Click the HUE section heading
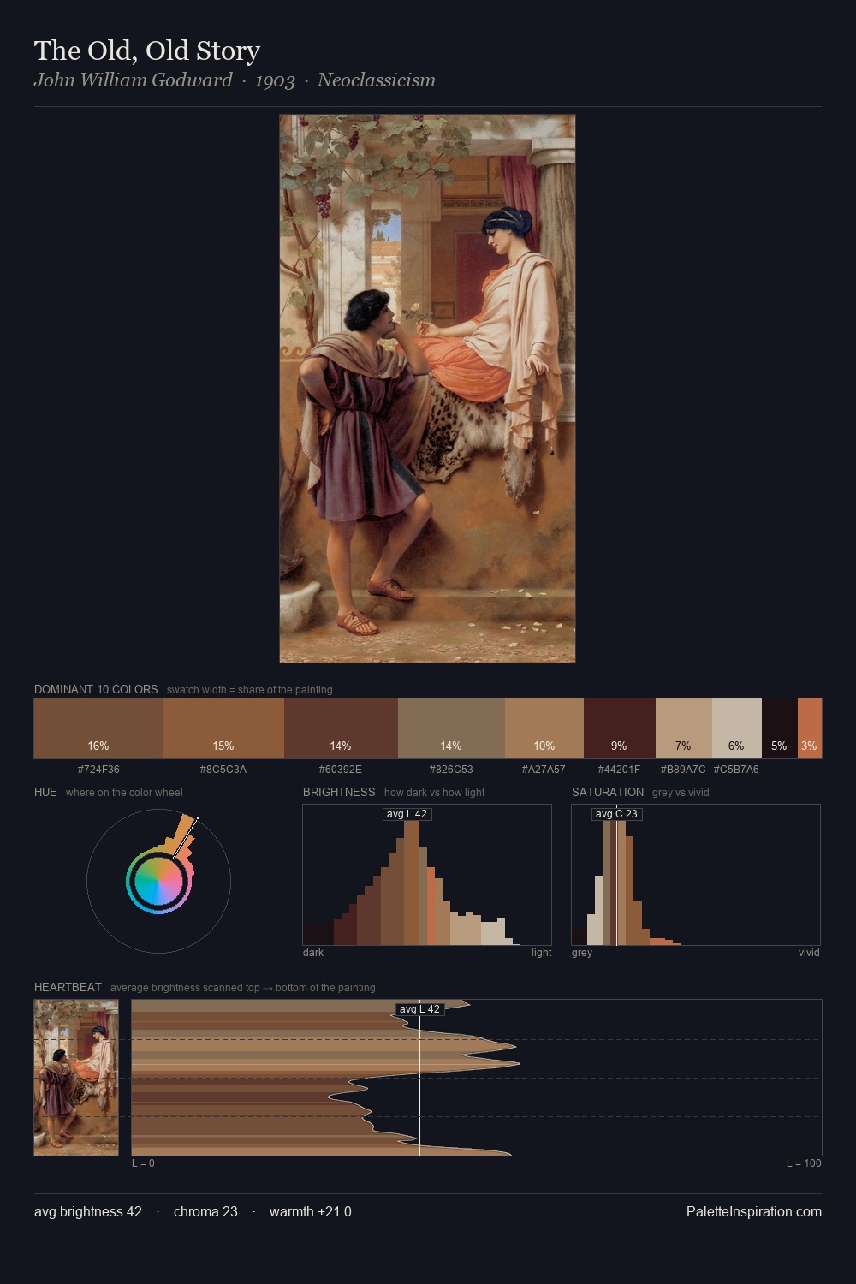The width and height of the screenshot is (856, 1284). (x=45, y=792)
